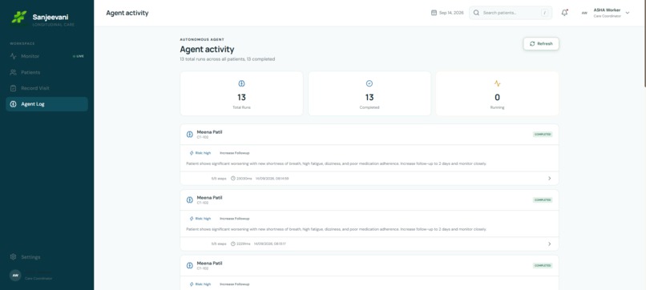Click the magnifier icon in the search box
This screenshot has width=646, height=290.
476,13
